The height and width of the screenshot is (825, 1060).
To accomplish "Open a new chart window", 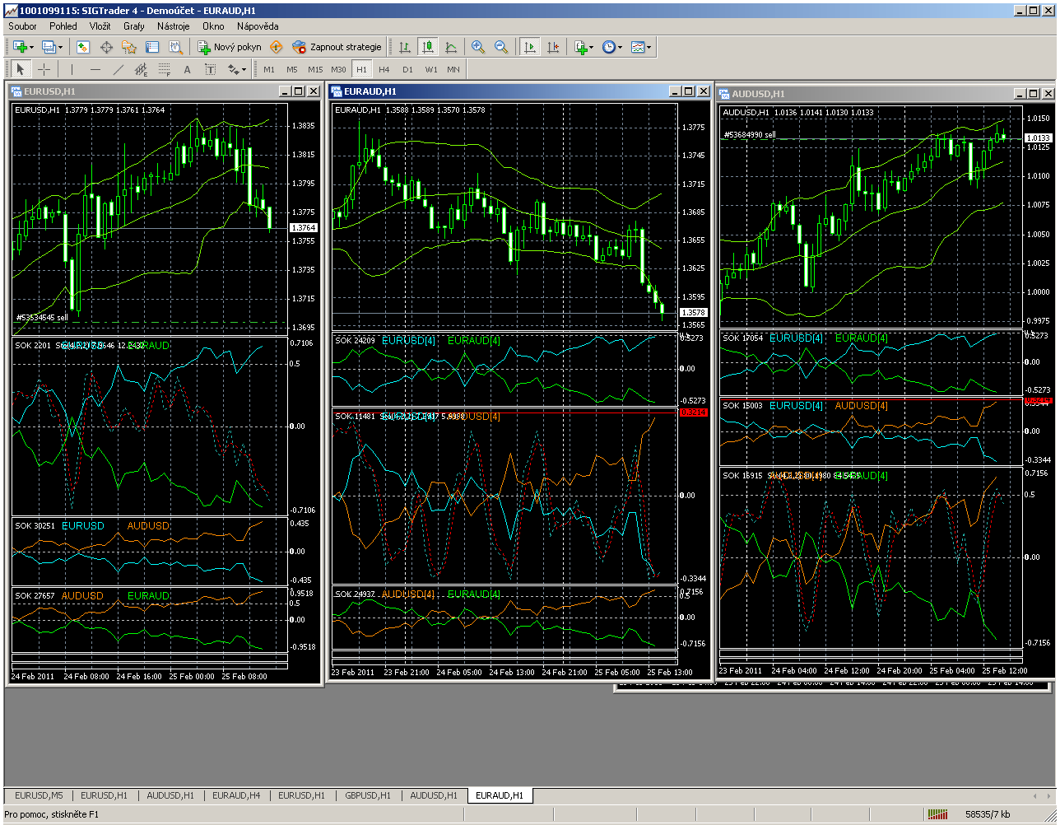I will [x=20, y=47].
